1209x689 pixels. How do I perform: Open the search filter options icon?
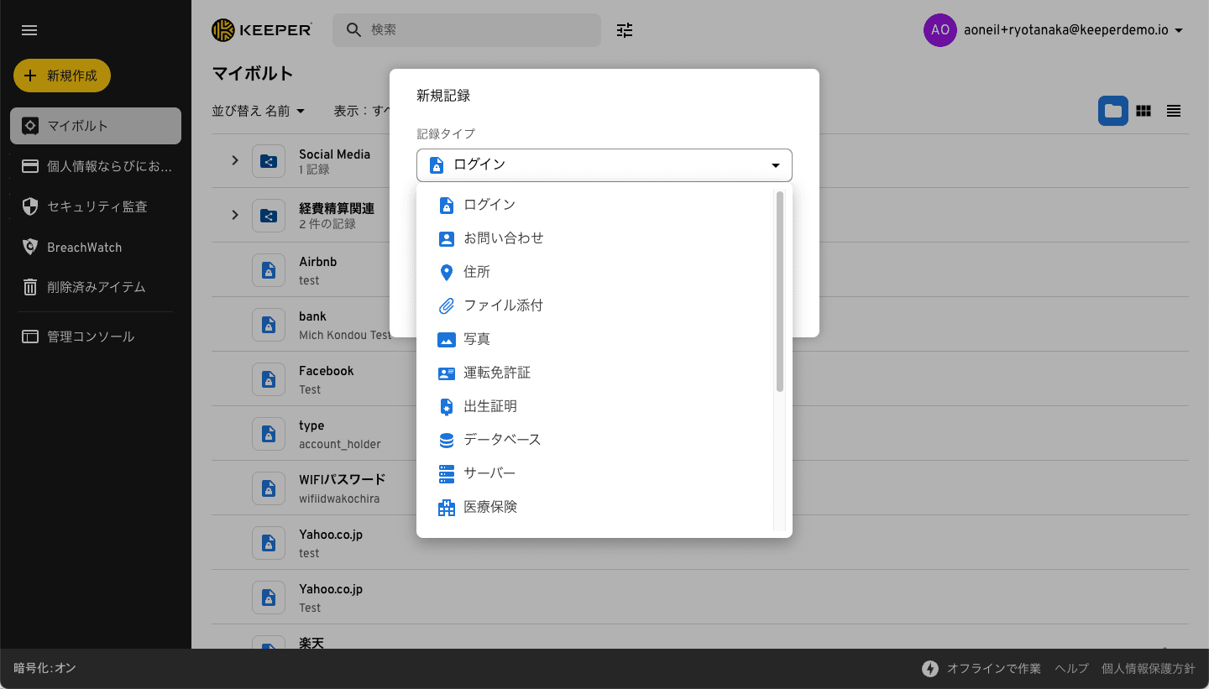point(625,30)
